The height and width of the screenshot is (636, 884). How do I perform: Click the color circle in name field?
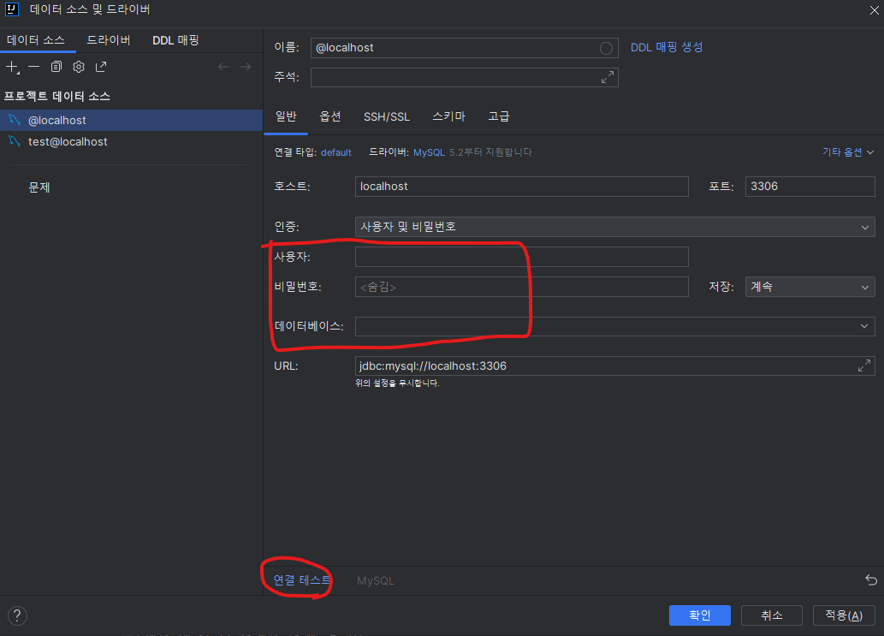point(606,48)
